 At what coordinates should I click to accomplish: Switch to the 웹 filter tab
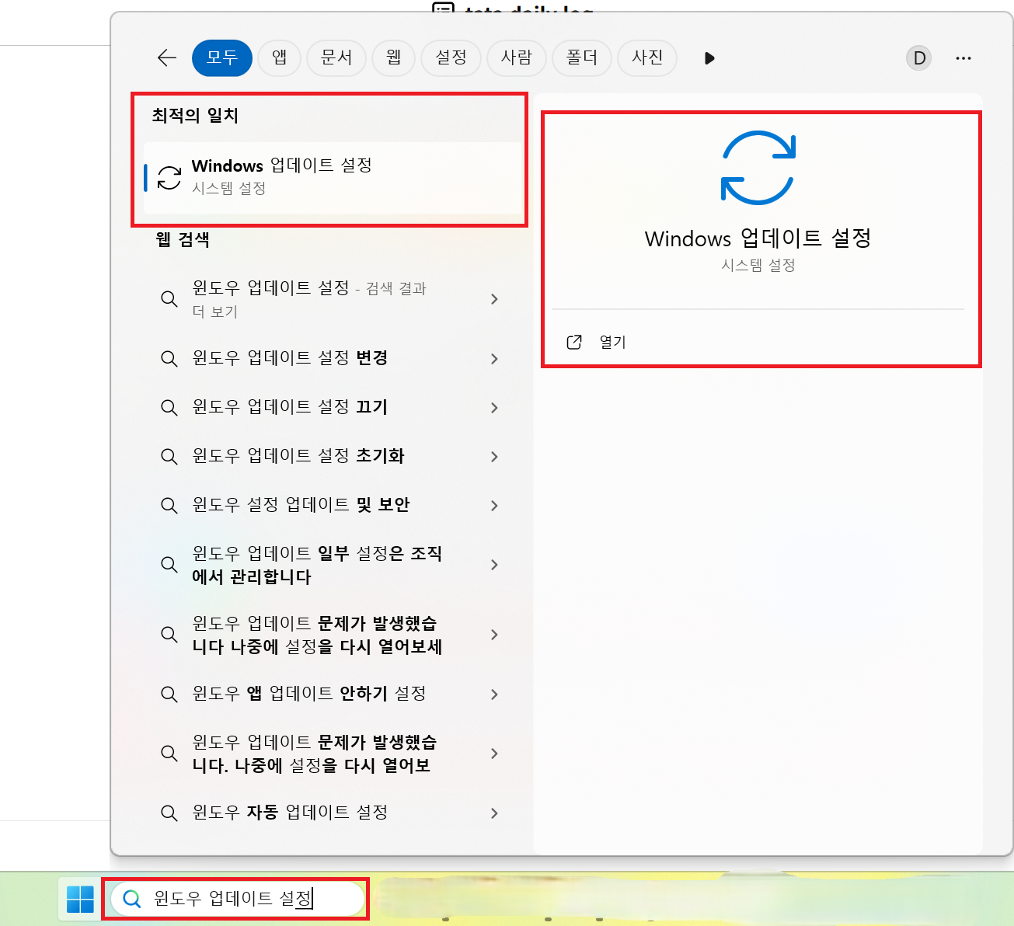click(394, 57)
